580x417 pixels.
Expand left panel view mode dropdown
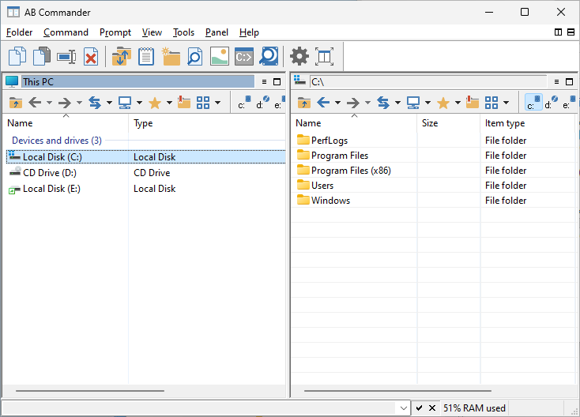click(x=218, y=103)
